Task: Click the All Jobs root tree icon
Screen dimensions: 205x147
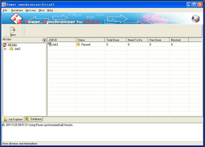Action: (5, 45)
